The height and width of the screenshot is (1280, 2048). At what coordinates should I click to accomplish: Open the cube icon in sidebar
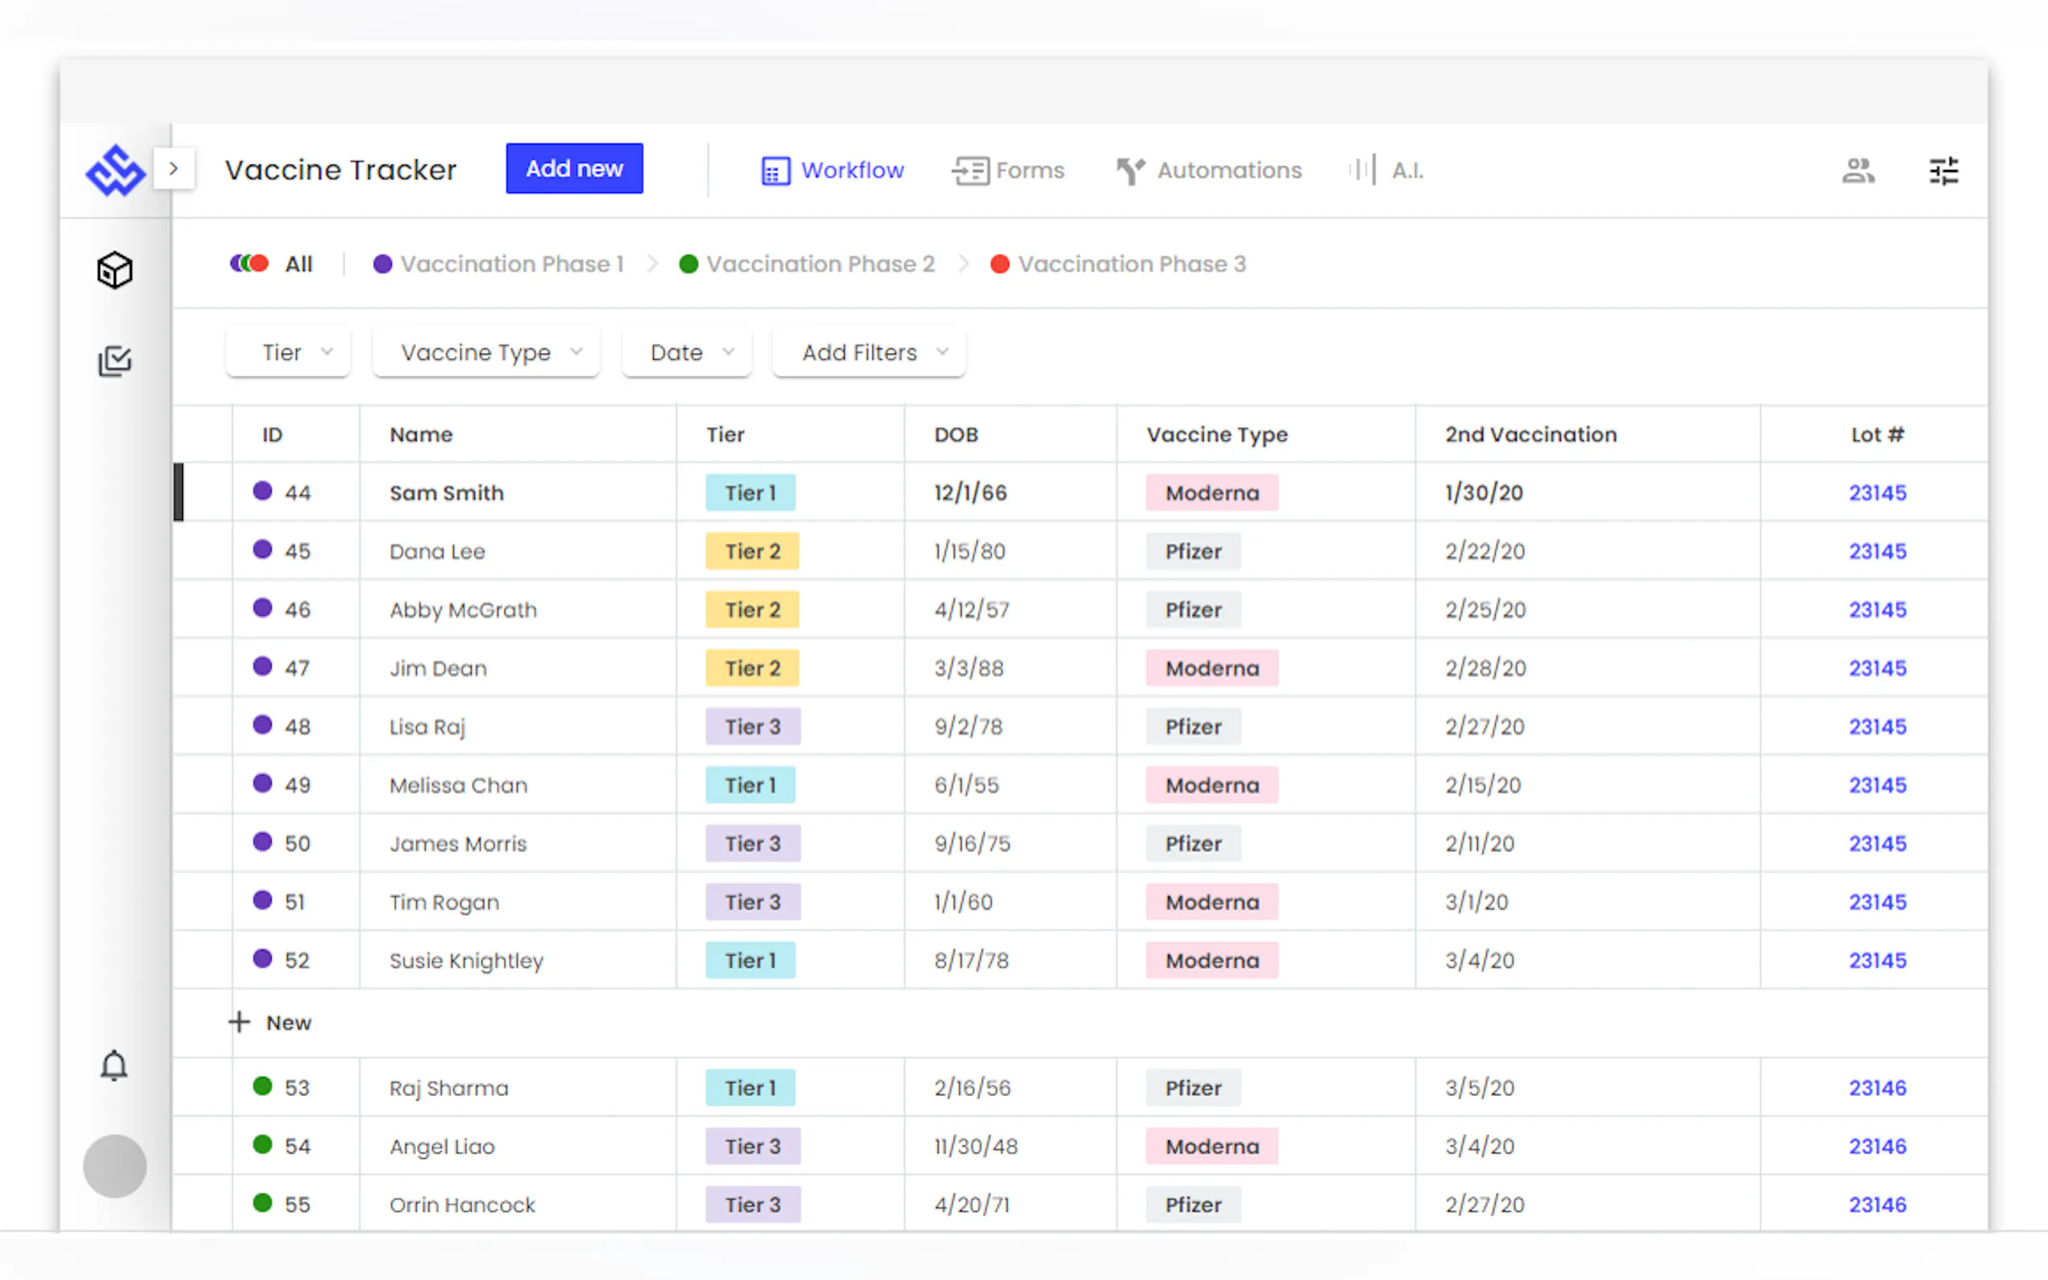click(x=114, y=271)
